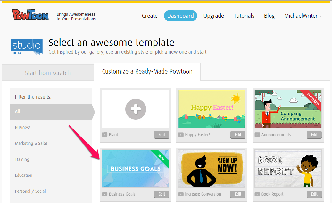Click the Studio Beta logo
Screen dimensions: 332x203
click(x=27, y=47)
